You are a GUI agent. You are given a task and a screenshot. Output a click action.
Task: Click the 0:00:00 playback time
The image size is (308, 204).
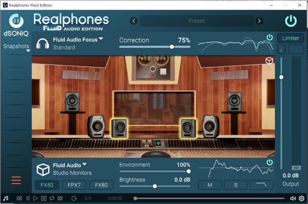(115, 198)
